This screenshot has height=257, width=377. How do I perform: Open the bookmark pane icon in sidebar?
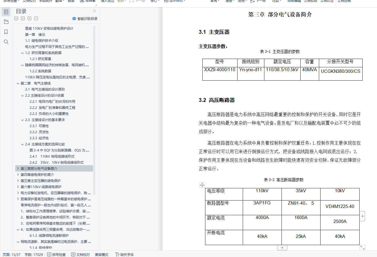6,32
